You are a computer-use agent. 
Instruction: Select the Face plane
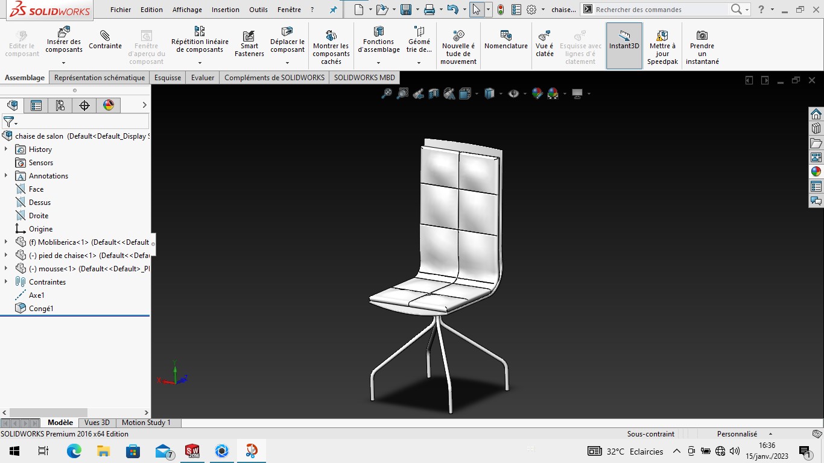[x=36, y=189]
